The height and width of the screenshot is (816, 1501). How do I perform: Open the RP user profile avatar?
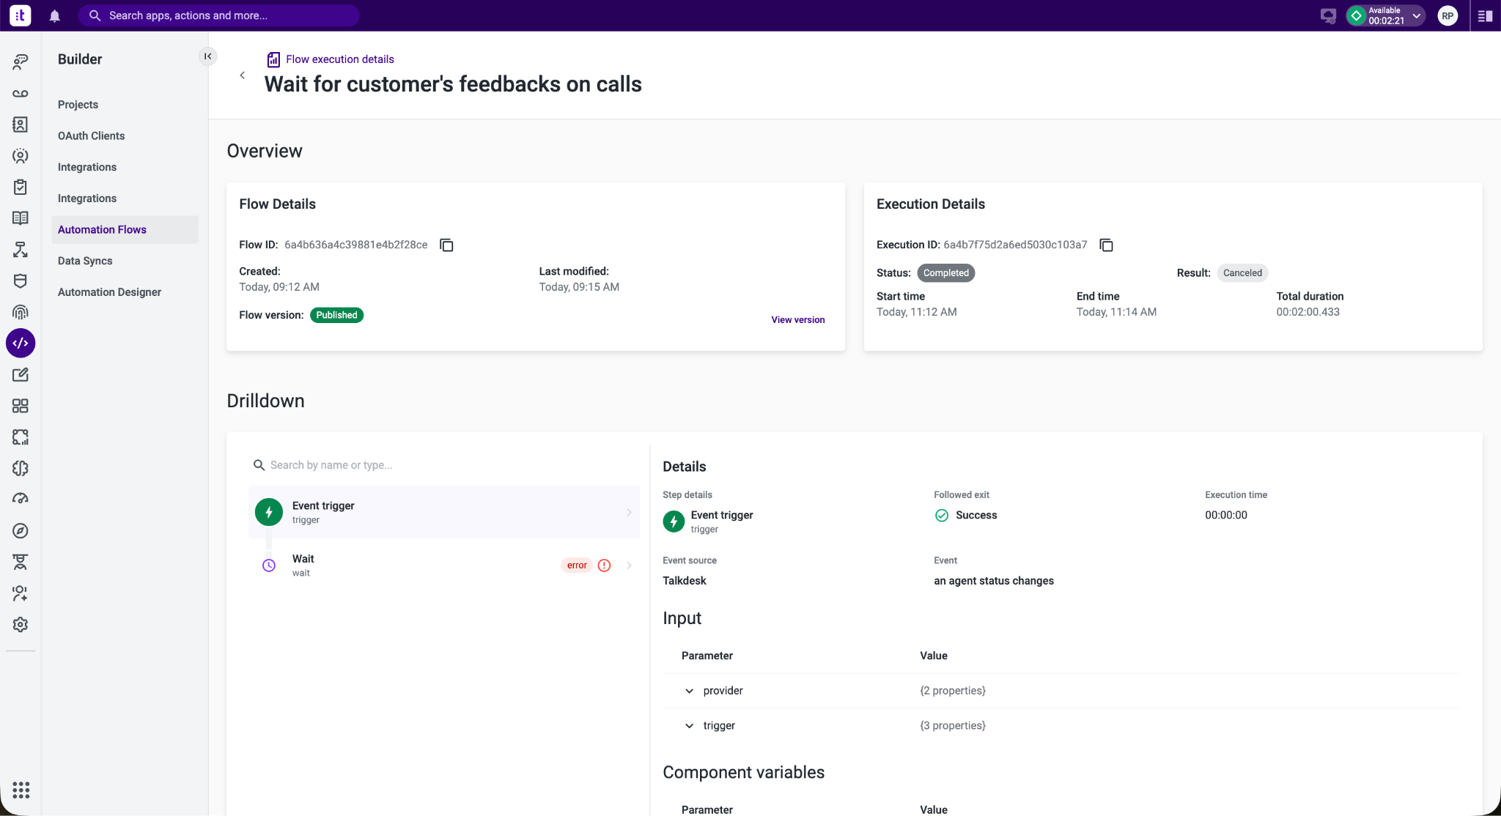click(x=1447, y=15)
